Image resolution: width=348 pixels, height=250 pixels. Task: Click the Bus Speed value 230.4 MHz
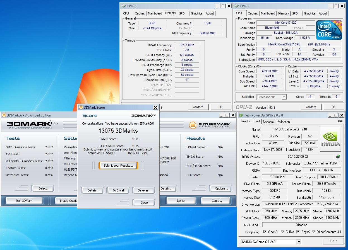(270, 81)
